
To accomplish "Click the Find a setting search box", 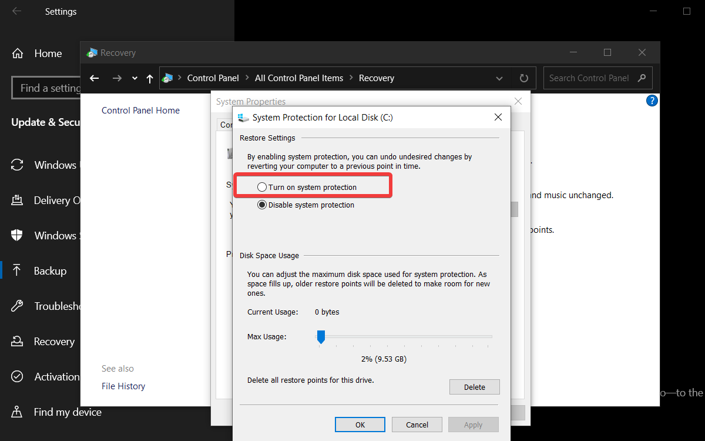I will 47,88.
